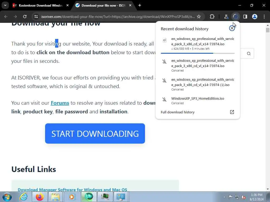This screenshot has width=270, height=202.
Task: Click the isoriver.com address bar URL
Action: [118, 17]
